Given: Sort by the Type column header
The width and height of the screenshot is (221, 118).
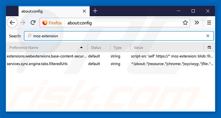Looking at the screenshot, I should pos(120,48).
